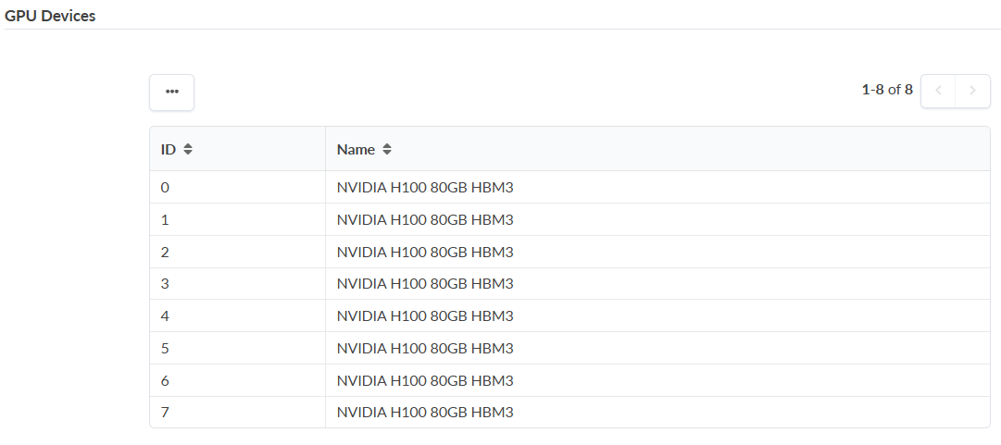Screen dimensions: 1001x445
Task: Click the ID cell showing 0
Action: pyautogui.click(x=166, y=188)
